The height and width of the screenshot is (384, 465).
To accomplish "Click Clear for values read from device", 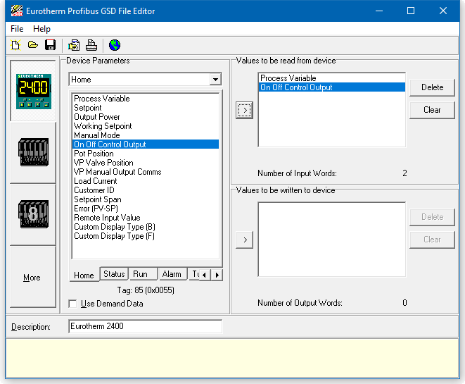I will pos(432,110).
